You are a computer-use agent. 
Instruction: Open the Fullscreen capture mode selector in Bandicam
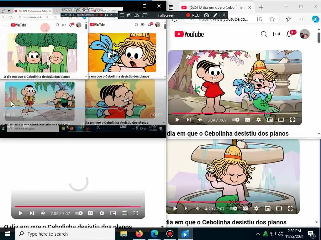pos(166,15)
